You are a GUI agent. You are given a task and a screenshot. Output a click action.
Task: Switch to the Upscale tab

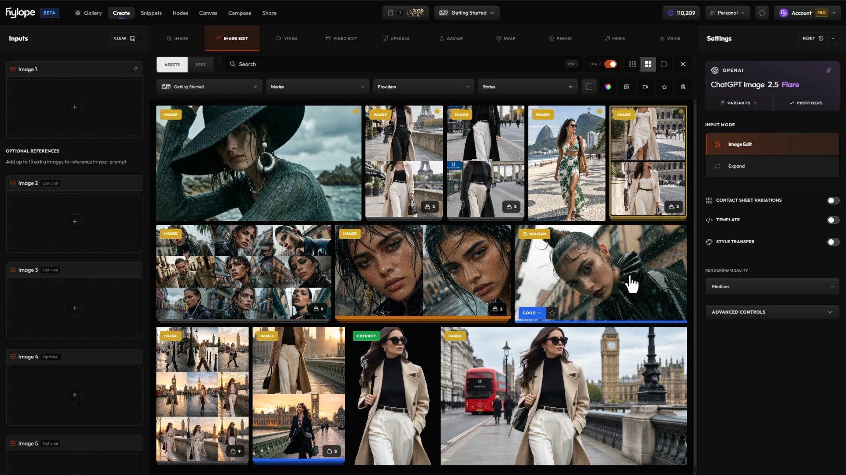(x=396, y=38)
